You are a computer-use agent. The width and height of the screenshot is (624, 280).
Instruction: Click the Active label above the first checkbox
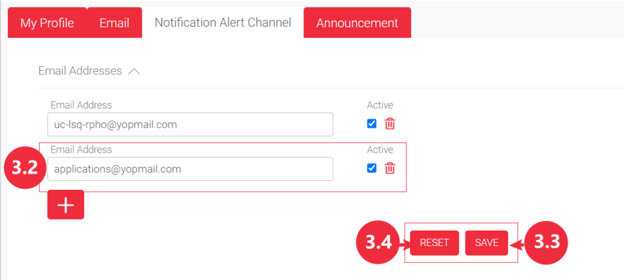tap(380, 105)
